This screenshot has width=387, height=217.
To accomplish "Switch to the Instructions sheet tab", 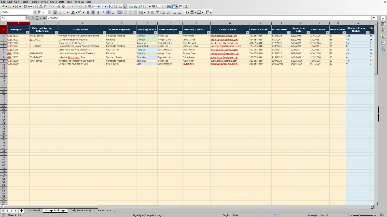I will click(x=104, y=211).
